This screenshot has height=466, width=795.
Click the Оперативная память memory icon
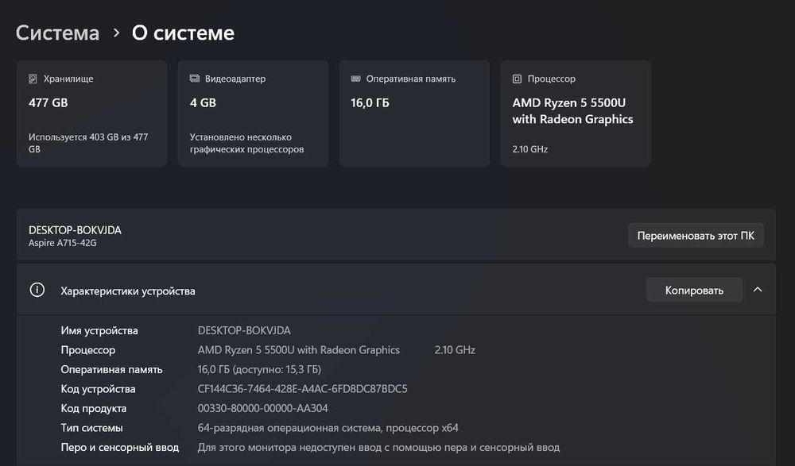tap(356, 79)
